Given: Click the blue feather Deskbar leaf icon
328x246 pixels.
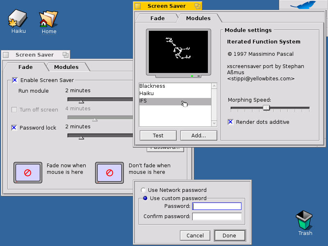Looking at the screenshot, I should pyautogui.click(x=303, y=5).
